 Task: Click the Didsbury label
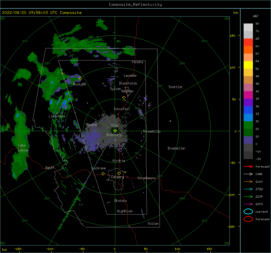(x=114, y=135)
